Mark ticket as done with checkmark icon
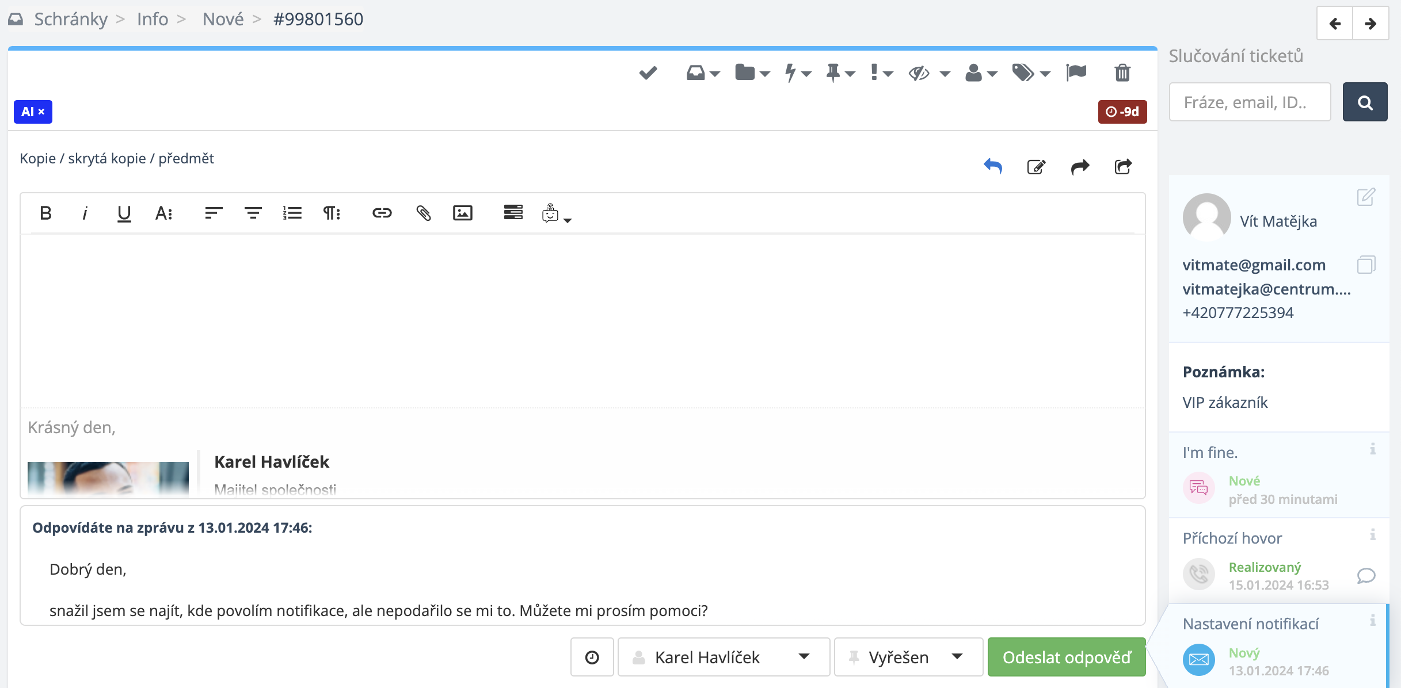 (648, 73)
